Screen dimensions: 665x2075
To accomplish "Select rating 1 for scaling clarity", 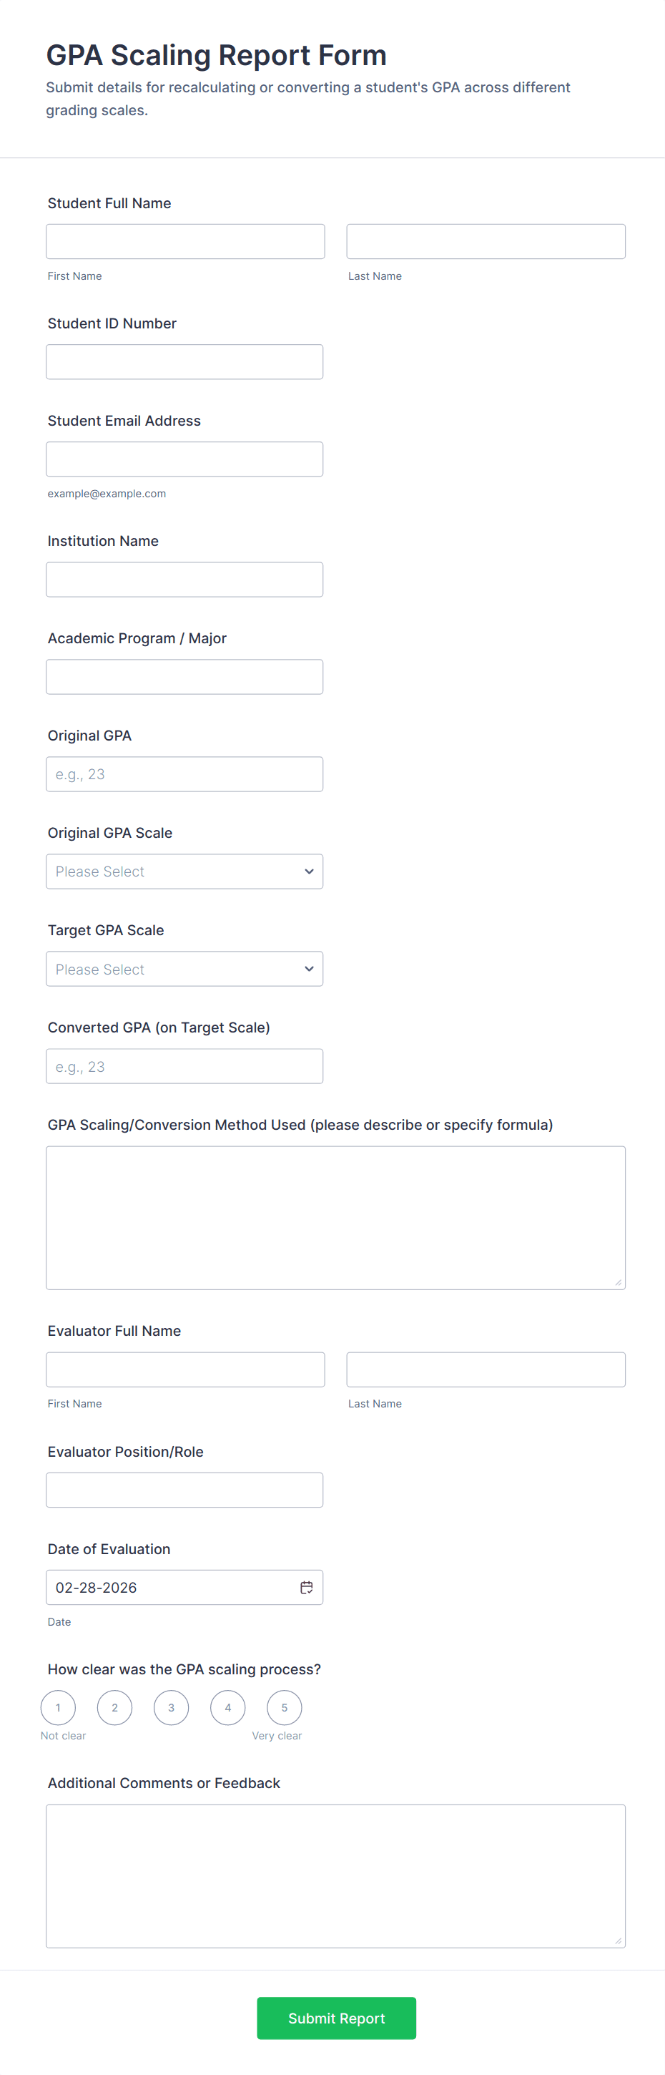I will coord(58,1707).
